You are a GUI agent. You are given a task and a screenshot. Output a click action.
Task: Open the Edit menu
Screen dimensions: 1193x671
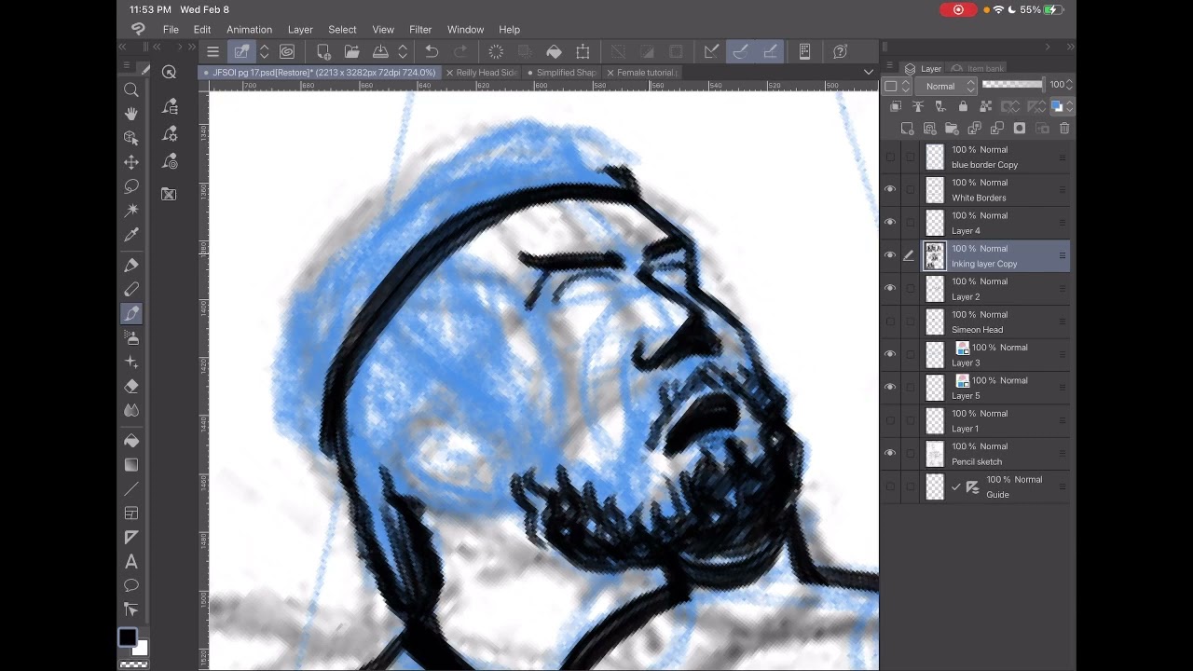[x=202, y=30]
